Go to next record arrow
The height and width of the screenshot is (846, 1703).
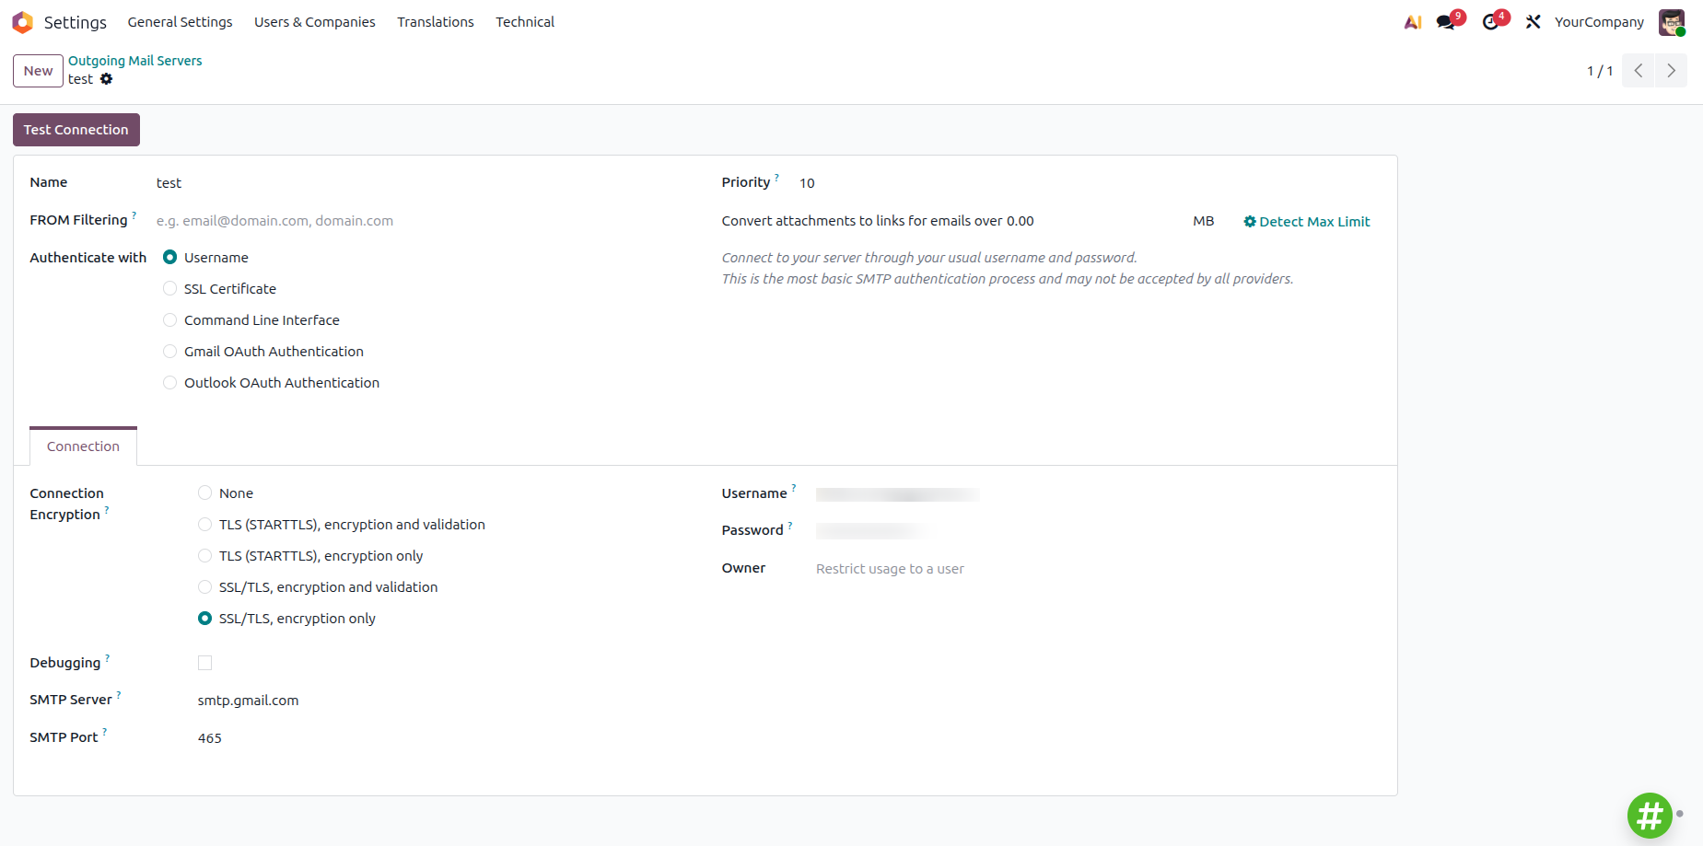(1671, 71)
